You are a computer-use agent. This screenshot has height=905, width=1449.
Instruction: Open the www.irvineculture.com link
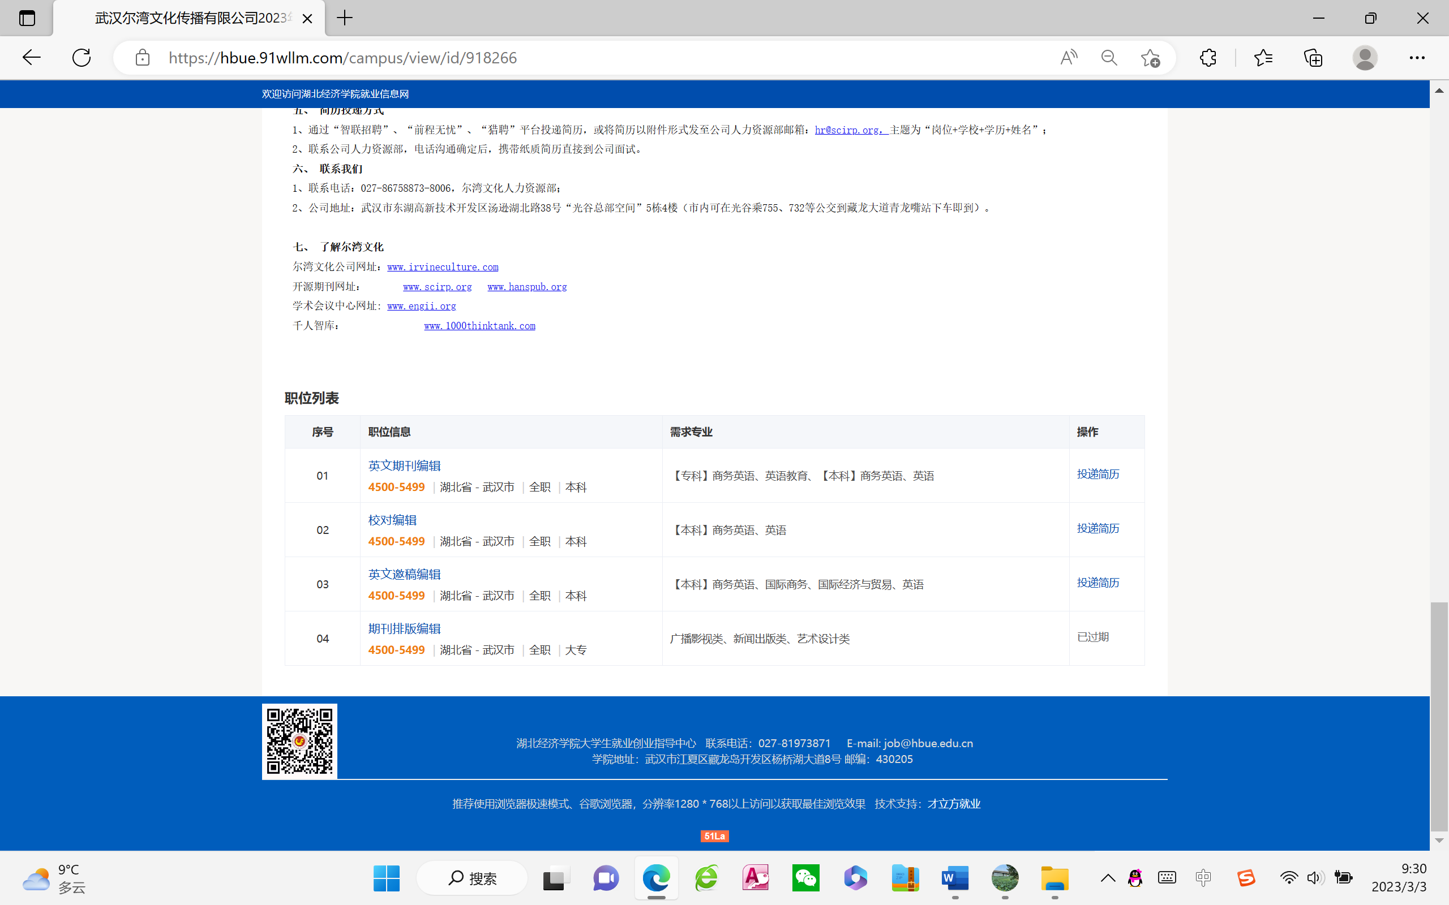pos(443,267)
